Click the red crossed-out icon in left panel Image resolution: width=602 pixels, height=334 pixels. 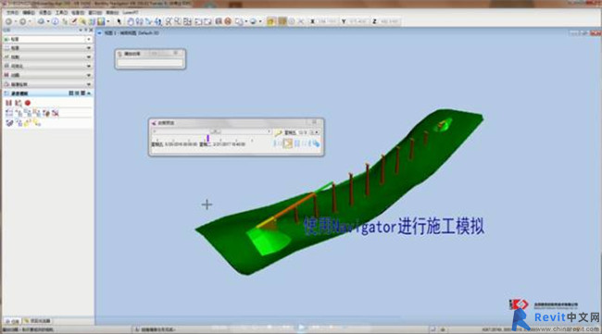[x=56, y=113]
